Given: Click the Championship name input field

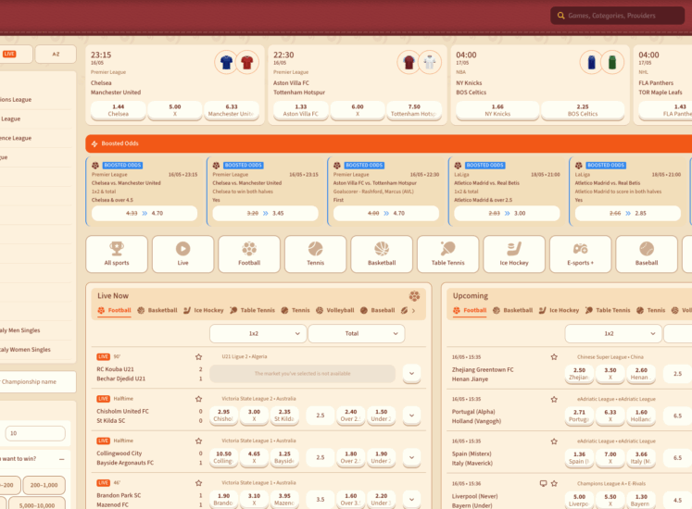Looking at the screenshot, I should click(x=37, y=382).
